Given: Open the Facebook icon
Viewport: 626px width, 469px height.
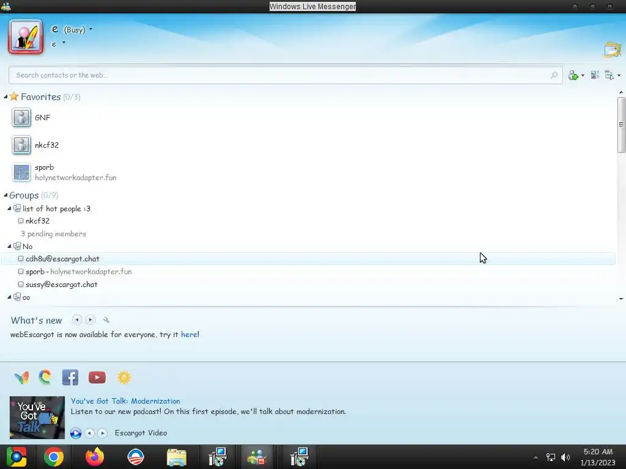Looking at the screenshot, I should (x=70, y=377).
